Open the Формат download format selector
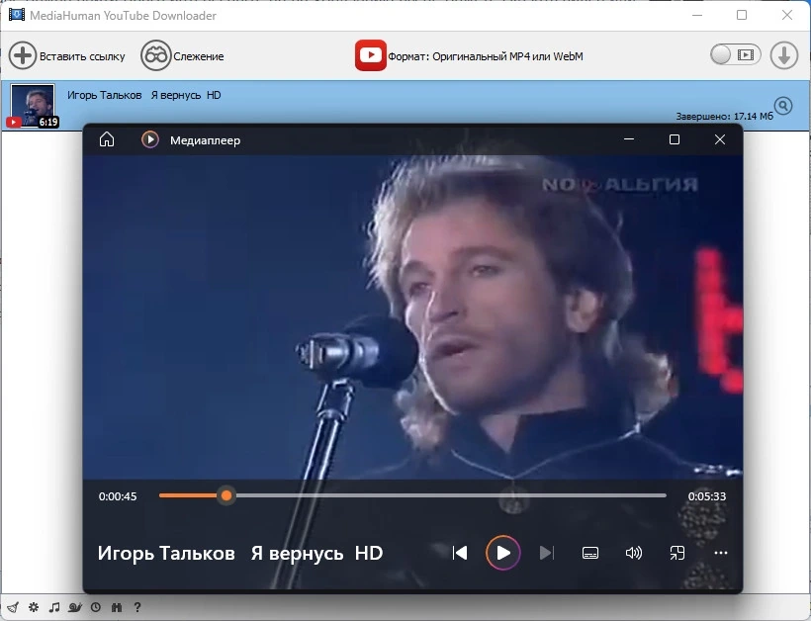The width and height of the screenshot is (811, 621). click(469, 55)
